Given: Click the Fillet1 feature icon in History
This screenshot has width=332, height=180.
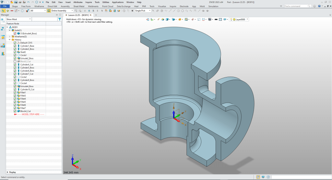Looking at the screenshot, I should (x=18, y=93).
